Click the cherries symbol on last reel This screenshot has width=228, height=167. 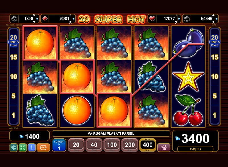pos(188,110)
